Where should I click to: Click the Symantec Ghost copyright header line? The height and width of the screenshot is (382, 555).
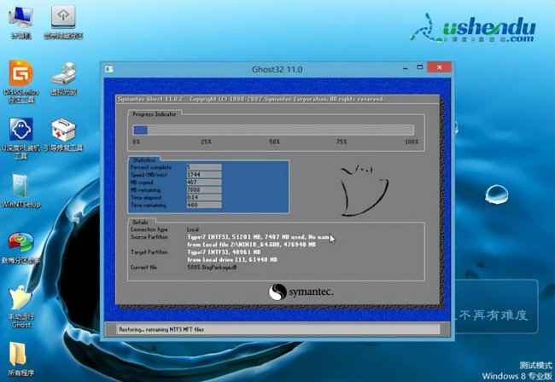click(250, 99)
